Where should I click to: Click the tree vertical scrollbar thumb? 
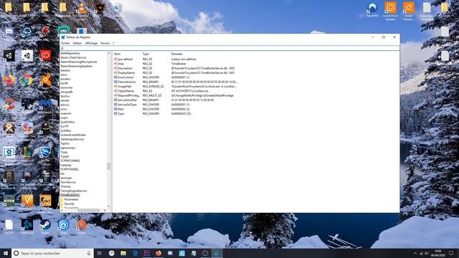(x=108, y=166)
